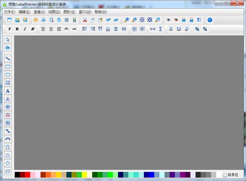Select the diamond shape tool
Screen dimensions: 246x181
tap(8, 163)
